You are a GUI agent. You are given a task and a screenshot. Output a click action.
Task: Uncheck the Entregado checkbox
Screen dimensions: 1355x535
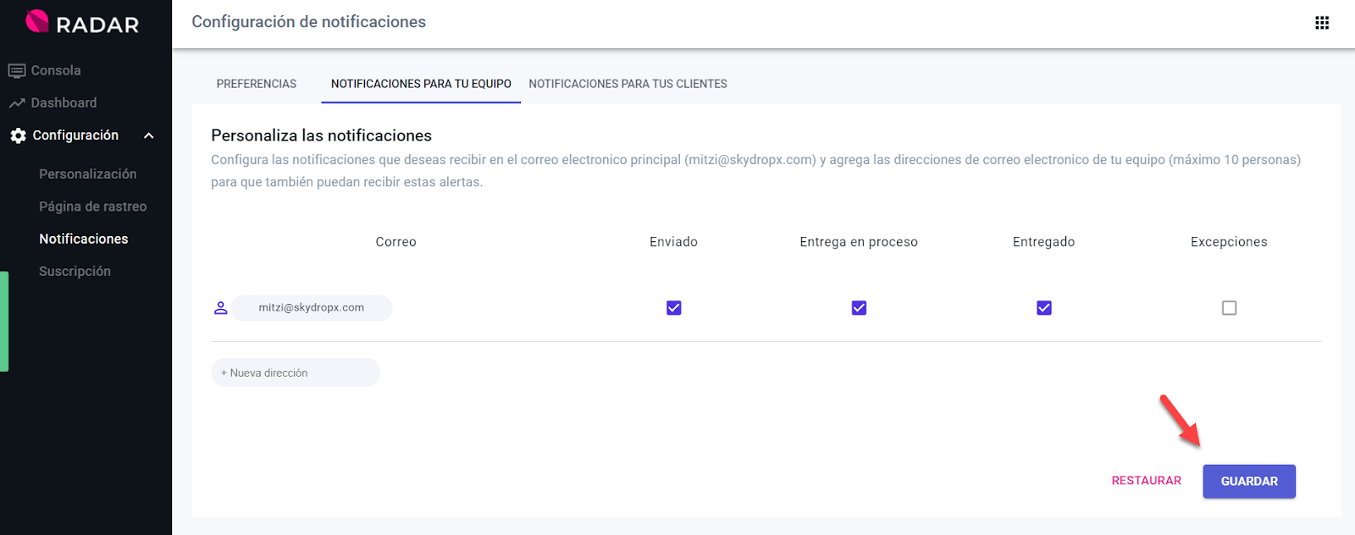(x=1043, y=308)
